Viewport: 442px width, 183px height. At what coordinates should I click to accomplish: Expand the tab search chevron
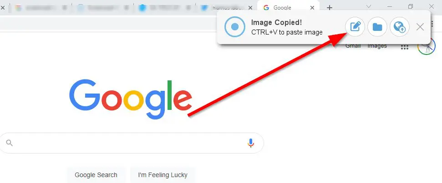[x=368, y=6]
